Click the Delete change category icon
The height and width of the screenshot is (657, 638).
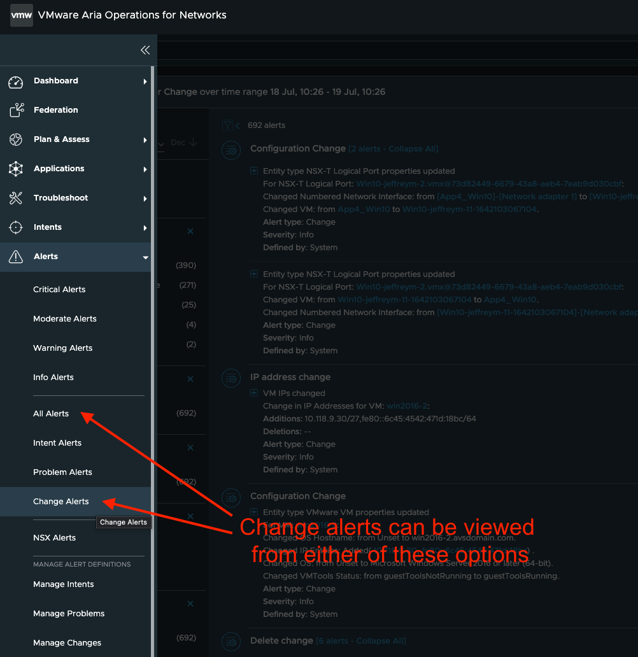pos(231,642)
